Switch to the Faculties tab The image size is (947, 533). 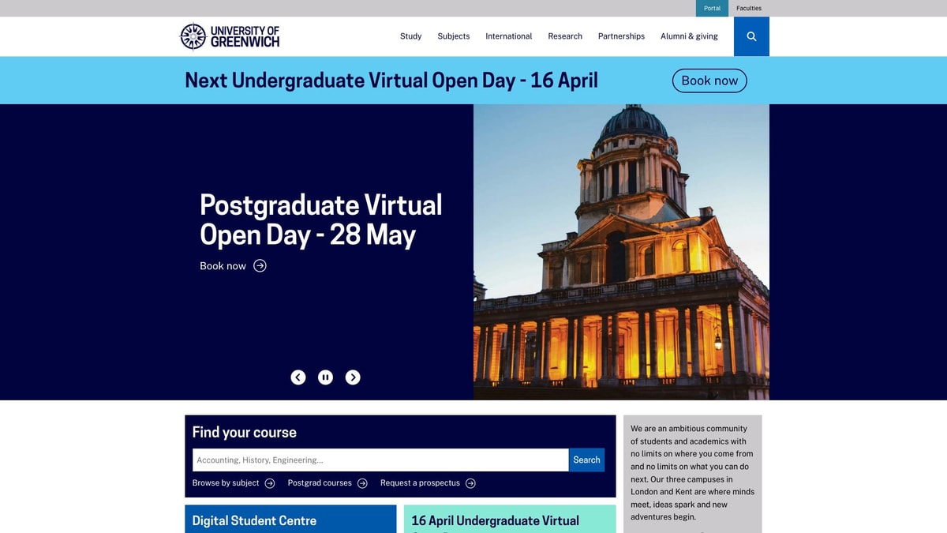click(748, 8)
